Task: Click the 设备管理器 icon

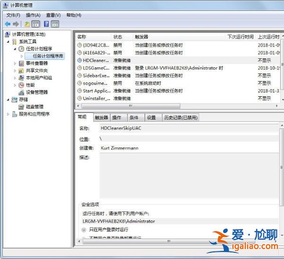Action: point(21,92)
